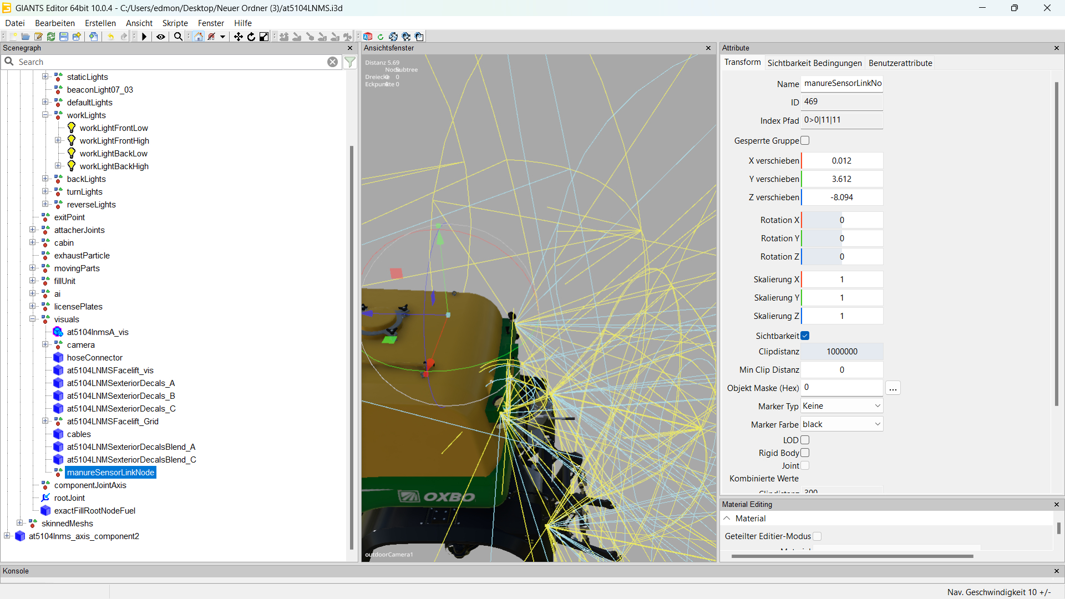
Task: Click the New file toolbar icon
Action: [13, 37]
